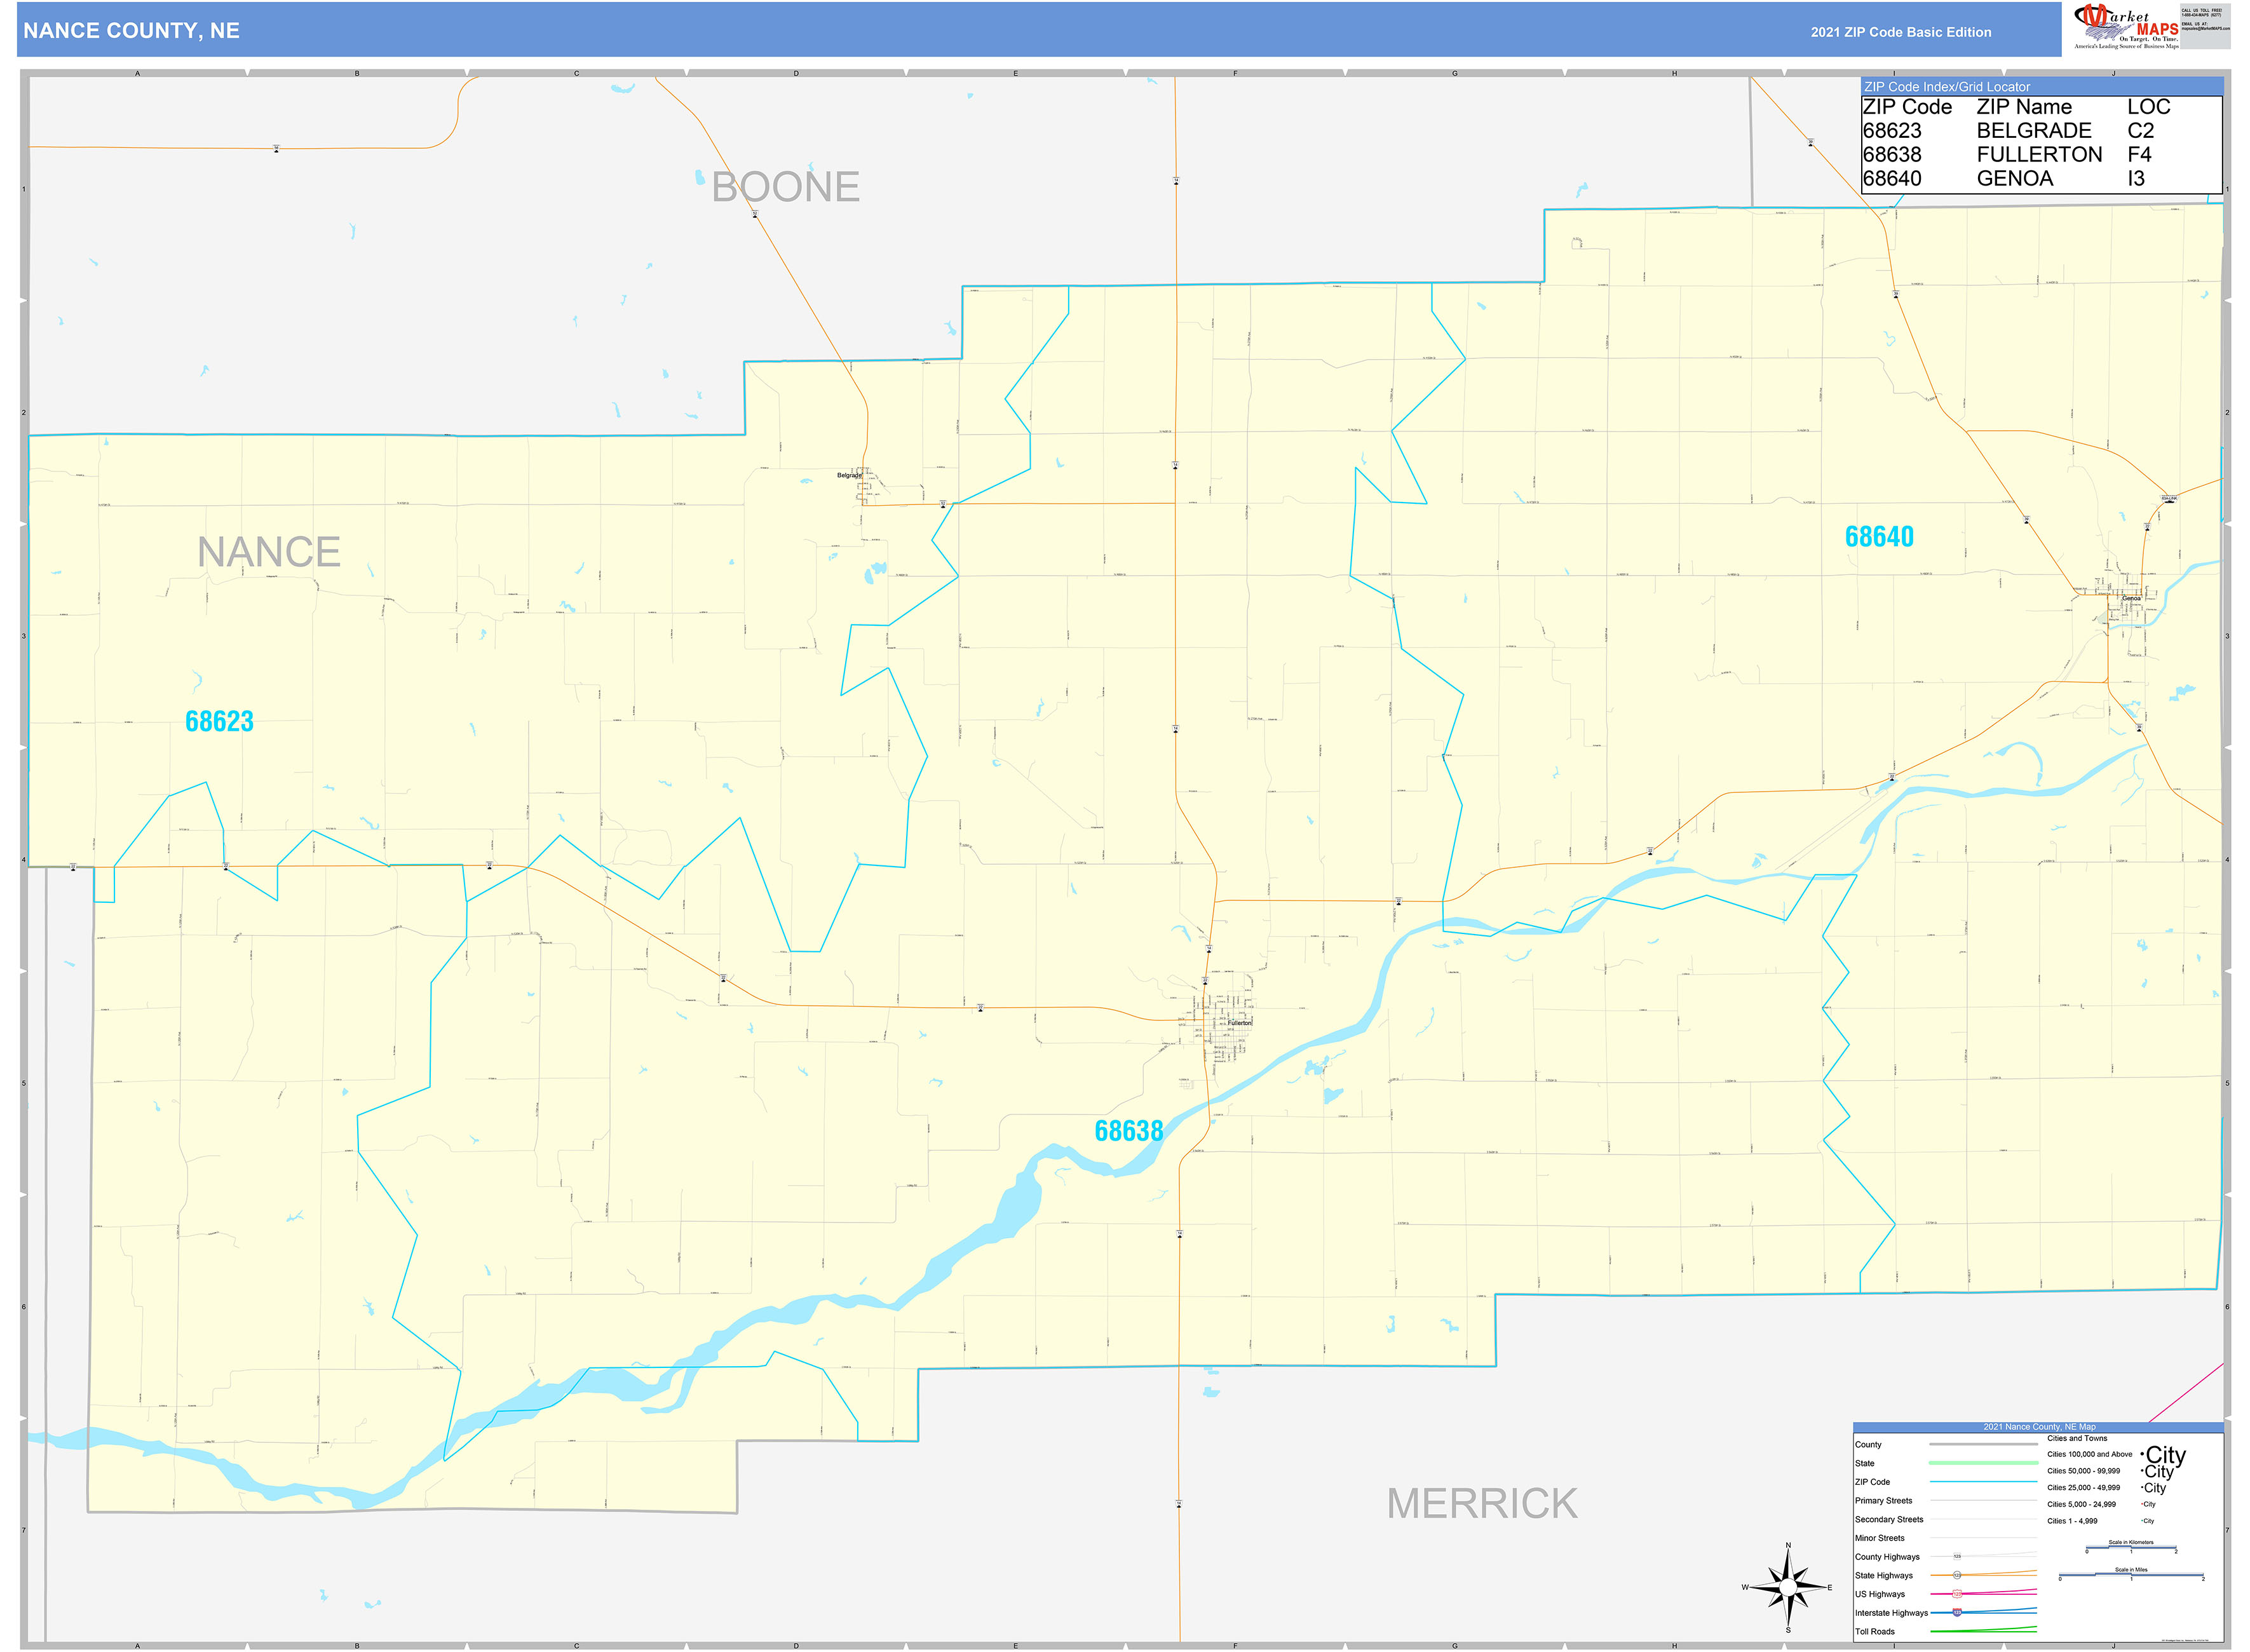Viewport: 2250px width, 1652px height.
Task: Select the Interstate Highways shield icon in legend
Action: tap(1957, 1612)
